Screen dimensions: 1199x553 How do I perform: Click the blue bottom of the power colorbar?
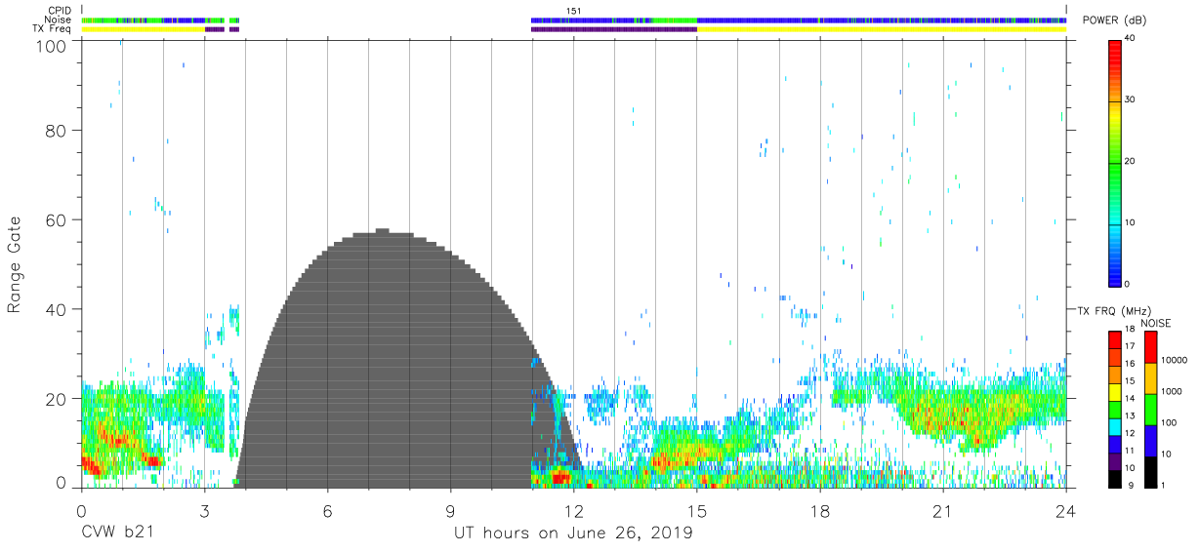[x=1115, y=276]
